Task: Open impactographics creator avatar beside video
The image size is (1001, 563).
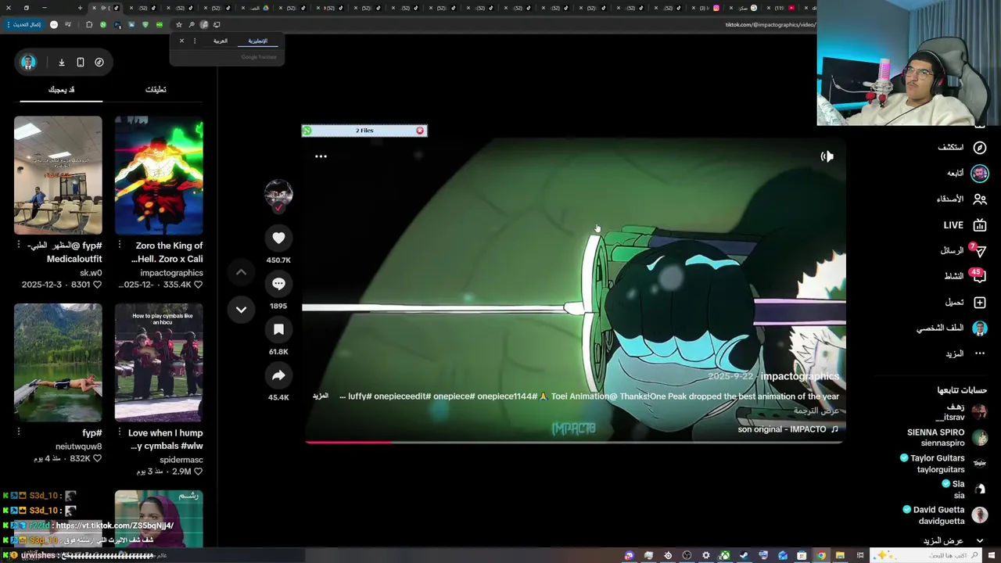Action: (x=278, y=194)
